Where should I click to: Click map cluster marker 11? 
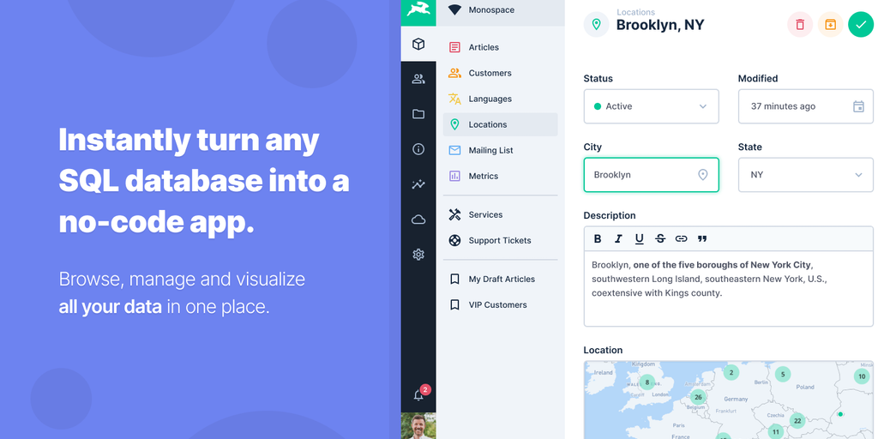(x=775, y=432)
